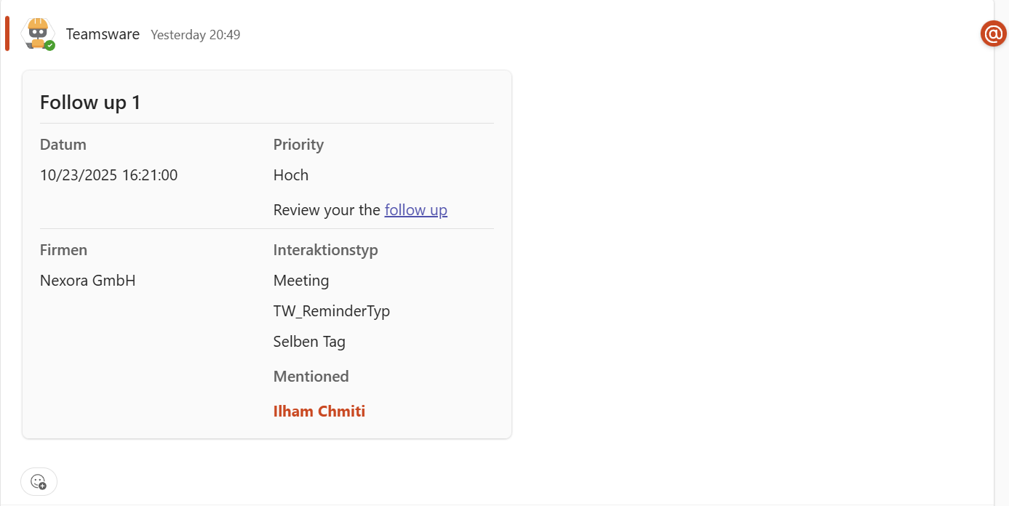This screenshot has height=506, width=1009.
Task: Click the green verified badge on avatar
Action: coord(49,45)
